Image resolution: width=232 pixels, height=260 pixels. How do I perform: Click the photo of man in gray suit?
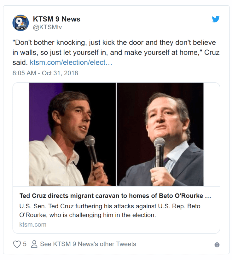pos(160,134)
